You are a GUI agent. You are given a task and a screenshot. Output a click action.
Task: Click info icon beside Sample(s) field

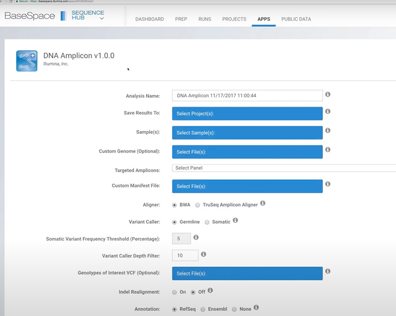(328, 131)
